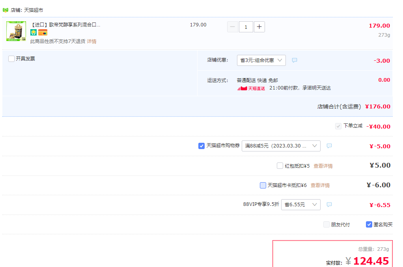403x267 pixels.
Task: Click the 普通配送 快递 免邮 shipping text
Action: (x=257, y=80)
